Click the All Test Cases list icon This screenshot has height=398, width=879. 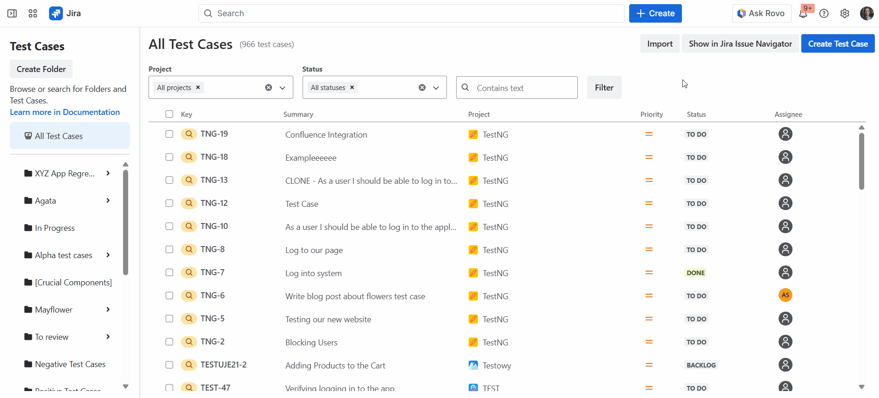28,136
